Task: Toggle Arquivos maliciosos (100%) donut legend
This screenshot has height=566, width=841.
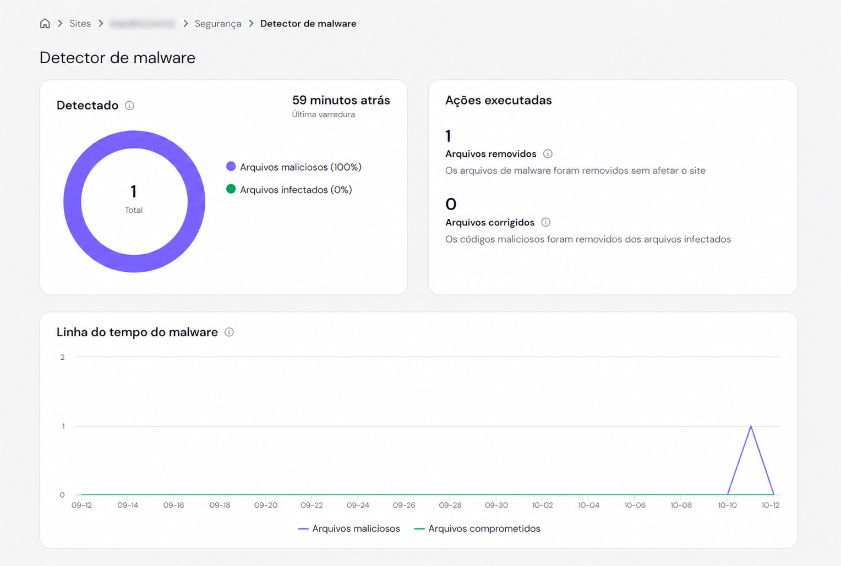Action: pos(294,167)
